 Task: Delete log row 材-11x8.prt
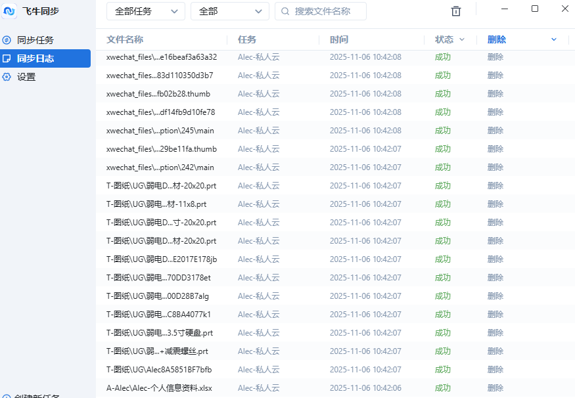pos(495,204)
